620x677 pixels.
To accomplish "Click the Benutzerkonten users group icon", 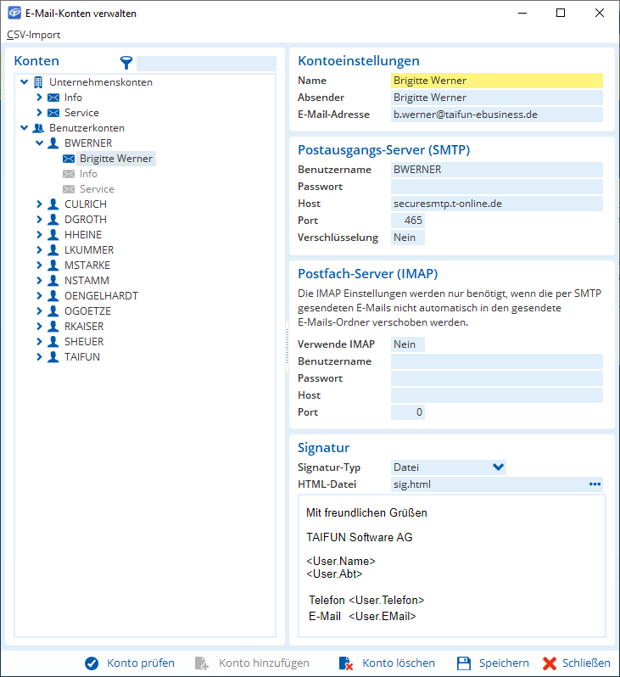I will coord(38,128).
